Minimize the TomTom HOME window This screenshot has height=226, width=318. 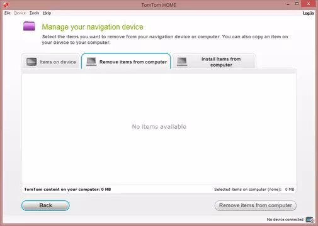coord(288,4)
